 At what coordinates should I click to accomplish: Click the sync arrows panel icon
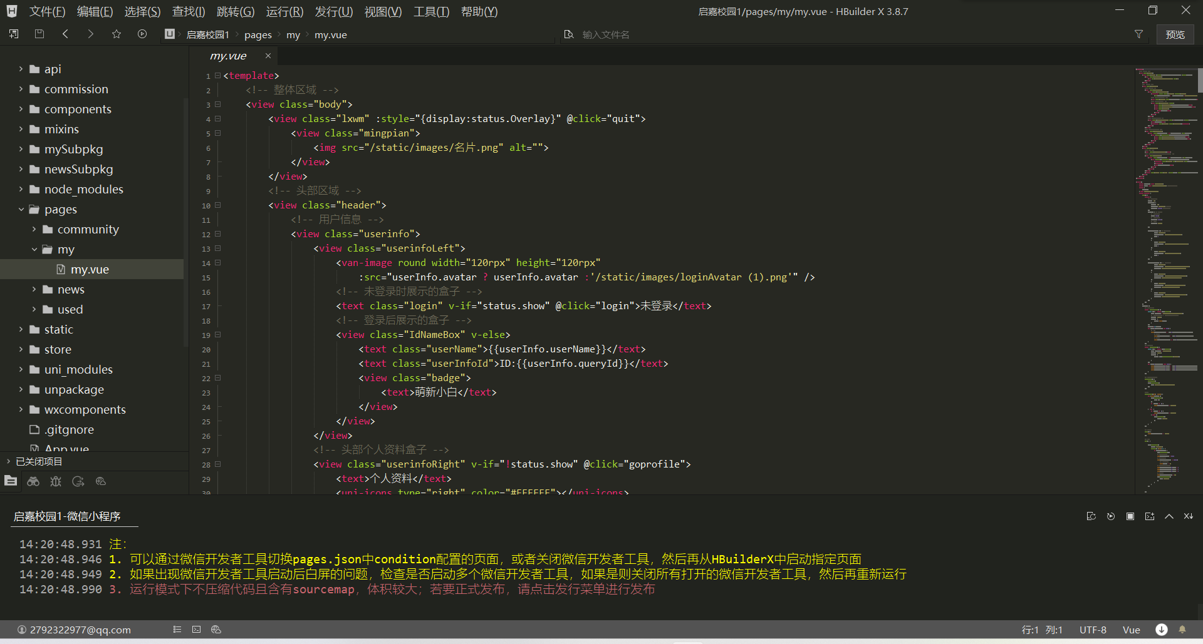click(x=78, y=481)
